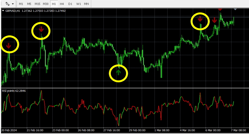Switch to the M1 timeframe

coord(21,4)
